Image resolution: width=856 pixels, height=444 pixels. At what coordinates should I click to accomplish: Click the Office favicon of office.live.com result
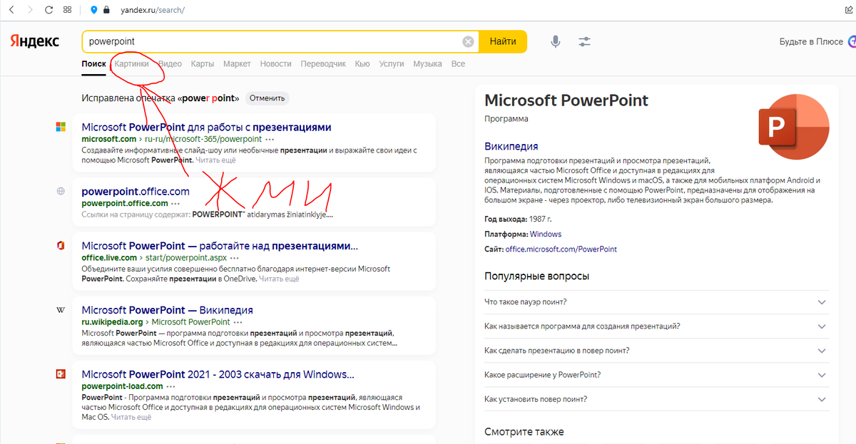coord(61,246)
